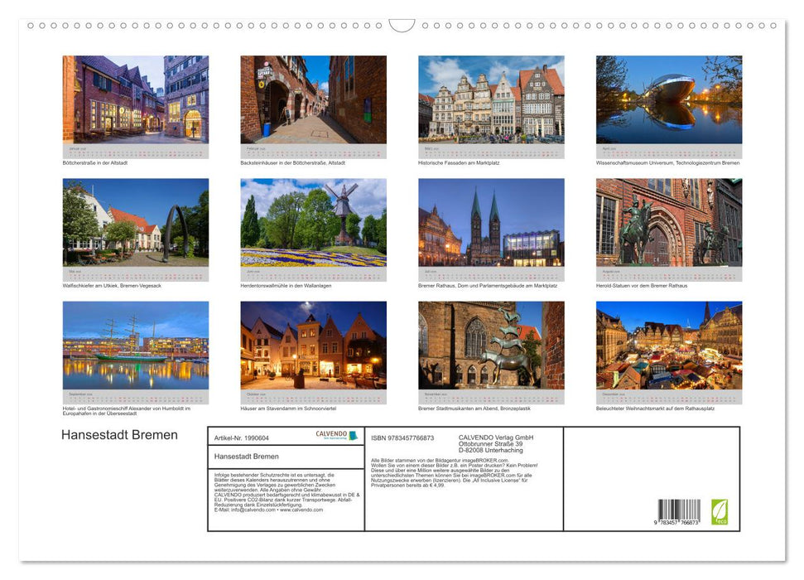Select the Walfischkiefer am Utkiek May image

(135, 225)
